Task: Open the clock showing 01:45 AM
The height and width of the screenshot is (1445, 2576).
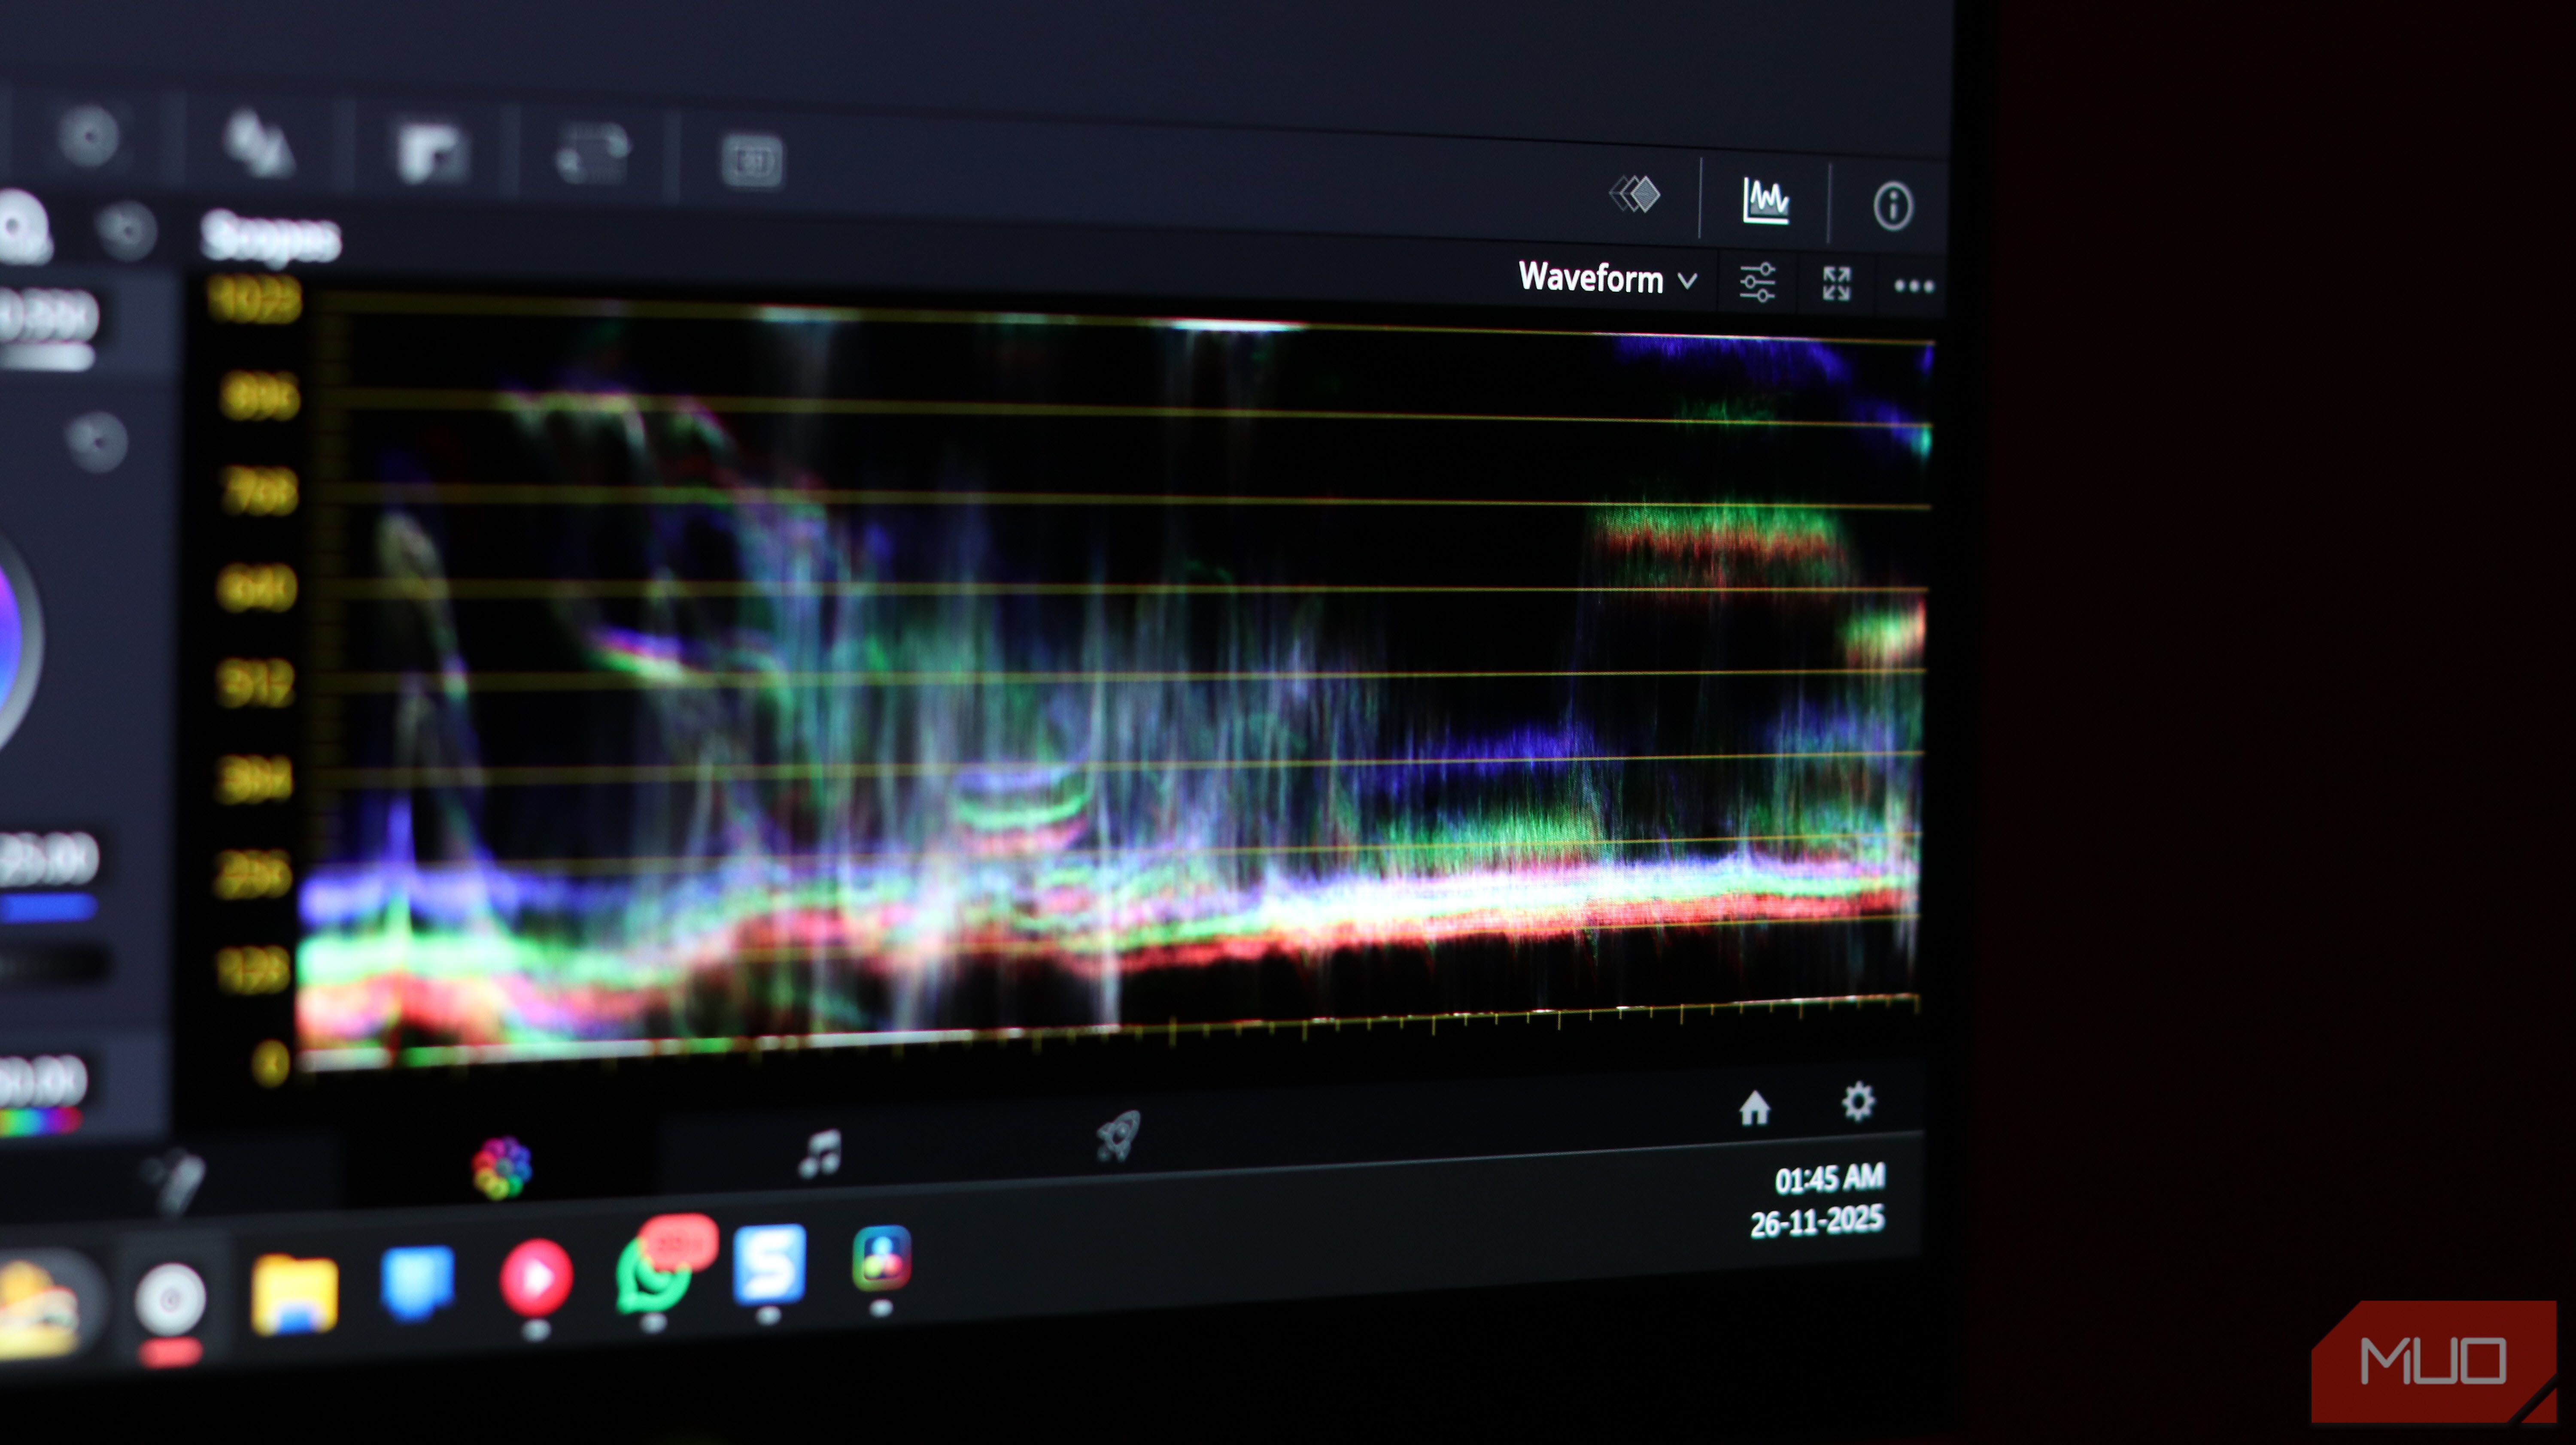Action: [1829, 1179]
